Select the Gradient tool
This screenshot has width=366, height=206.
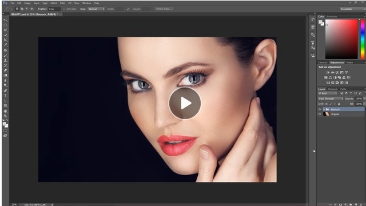[5, 75]
